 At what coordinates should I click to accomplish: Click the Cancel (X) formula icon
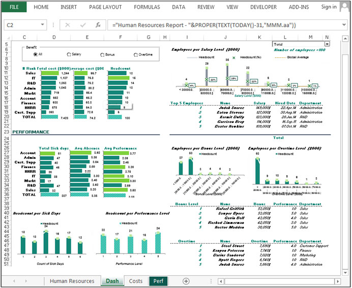click(67, 25)
